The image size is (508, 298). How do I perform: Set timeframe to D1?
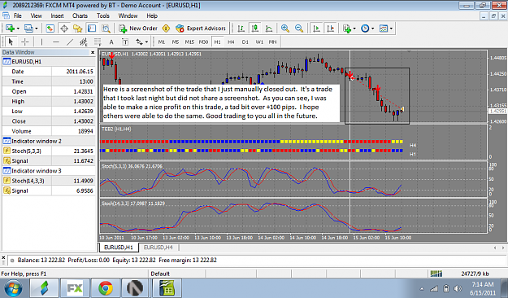(x=245, y=42)
